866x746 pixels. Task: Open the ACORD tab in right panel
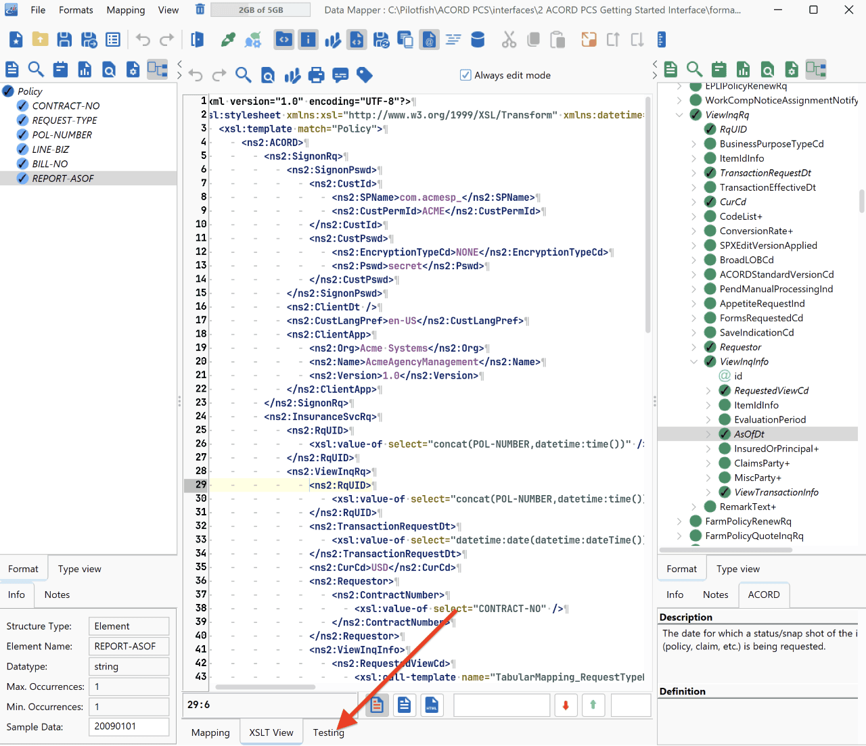[x=764, y=595]
